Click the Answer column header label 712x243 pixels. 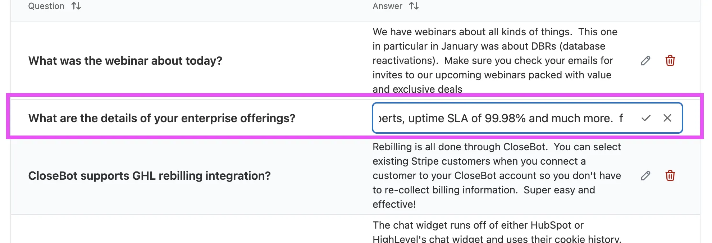pos(387,6)
